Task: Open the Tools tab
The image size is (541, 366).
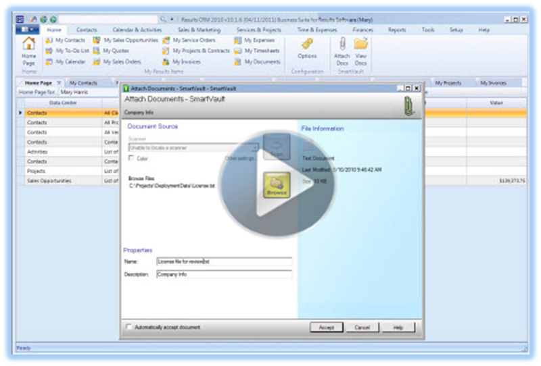Action: 428,30
